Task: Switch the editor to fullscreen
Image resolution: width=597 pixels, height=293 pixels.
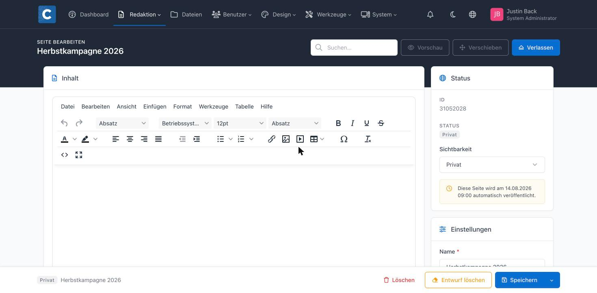Action: click(x=79, y=155)
